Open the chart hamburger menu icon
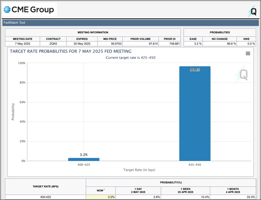Viewport: 261px width, 200px height. click(248, 53)
